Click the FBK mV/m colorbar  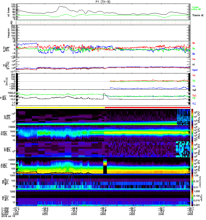tap(192, 182)
